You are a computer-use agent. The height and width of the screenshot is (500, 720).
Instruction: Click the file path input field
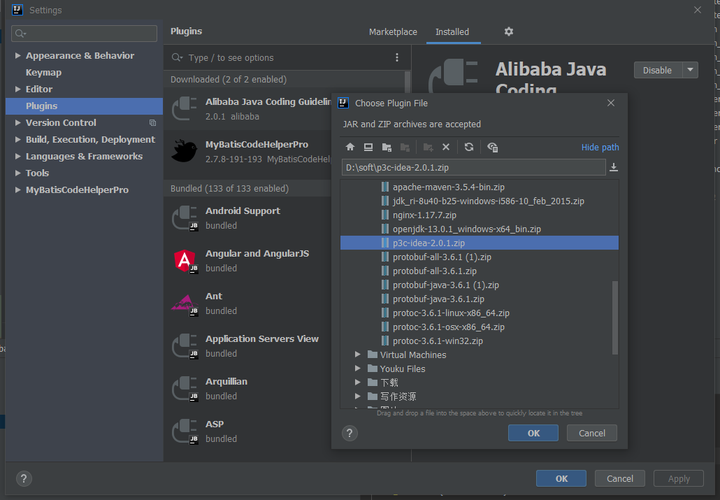(x=473, y=167)
